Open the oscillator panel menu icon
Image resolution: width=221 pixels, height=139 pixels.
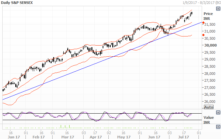[x=218, y=112]
